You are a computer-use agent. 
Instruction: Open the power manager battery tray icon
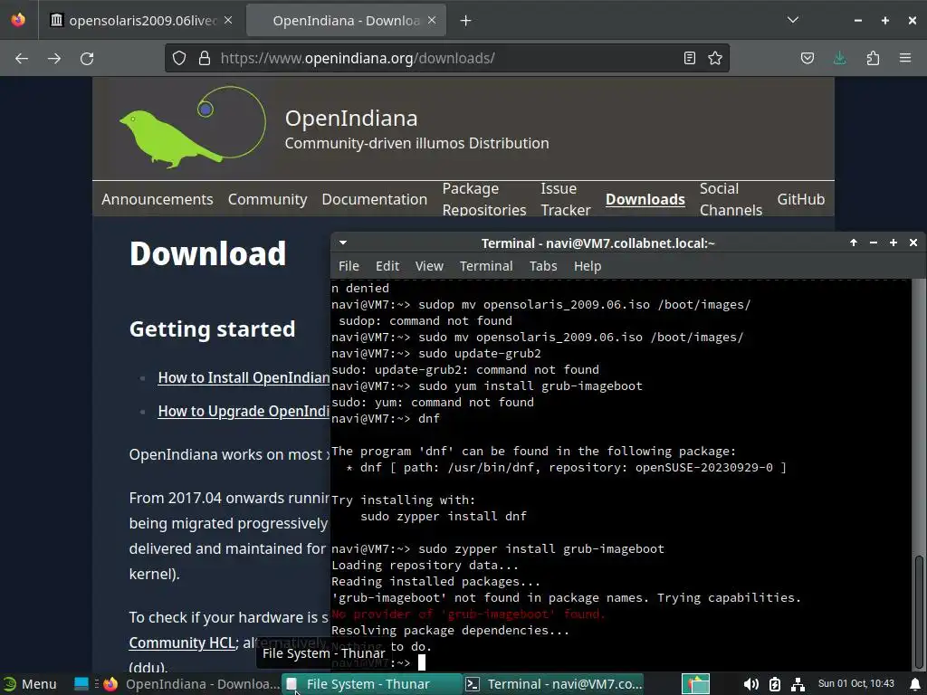click(x=775, y=684)
